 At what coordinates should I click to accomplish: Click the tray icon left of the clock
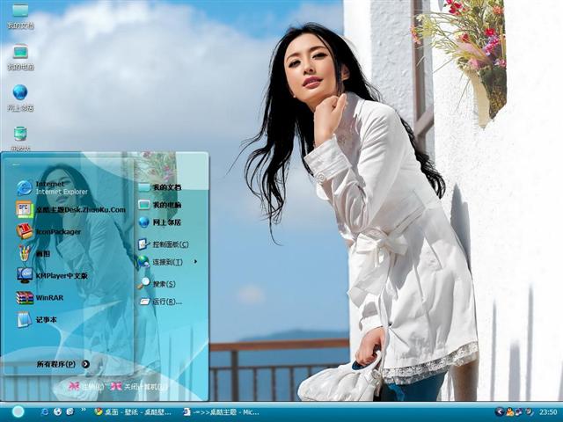[x=529, y=411]
